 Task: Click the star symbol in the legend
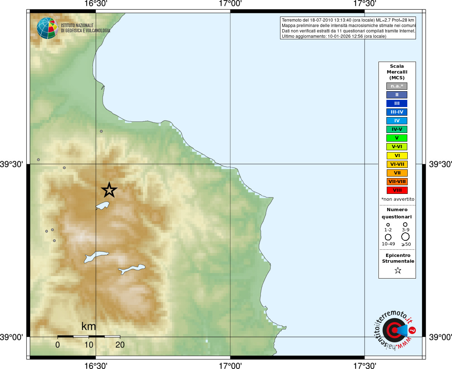(x=398, y=270)
